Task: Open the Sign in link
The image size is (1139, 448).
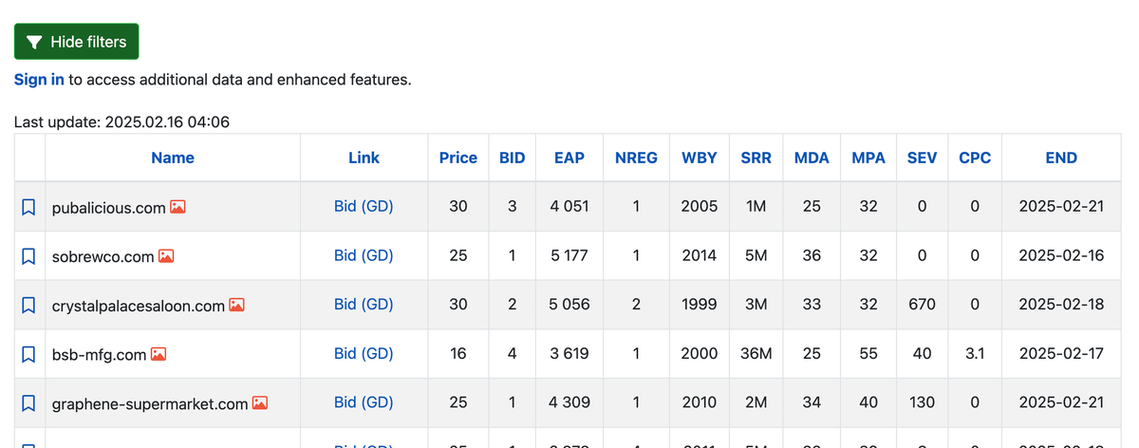Action: coord(39,80)
